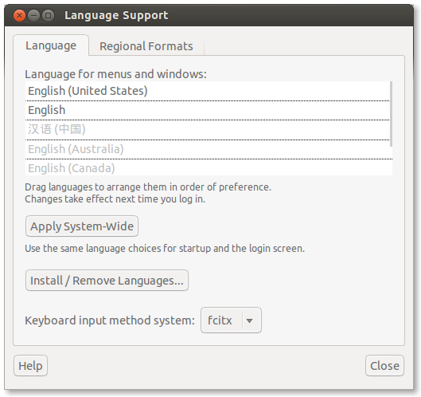Switch to the Regional Formats tab
Viewport: 421px width, 397px height.
(146, 46)
